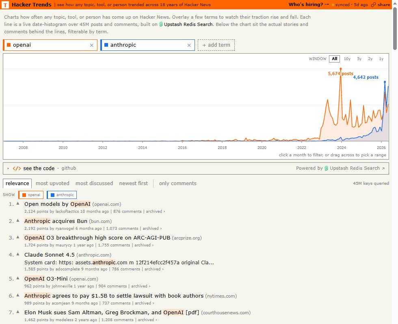Open Elon Musk sues Sam Altman story
The image size is (398, 324).
(112, 312)
